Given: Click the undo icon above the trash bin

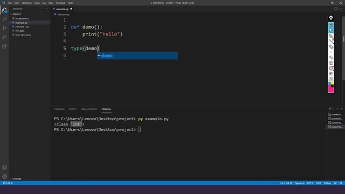Looking at the screenshot, I should tap(331, 58).
